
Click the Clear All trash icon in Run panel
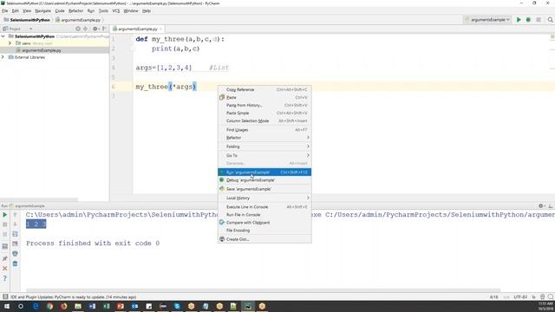[15, 263]
